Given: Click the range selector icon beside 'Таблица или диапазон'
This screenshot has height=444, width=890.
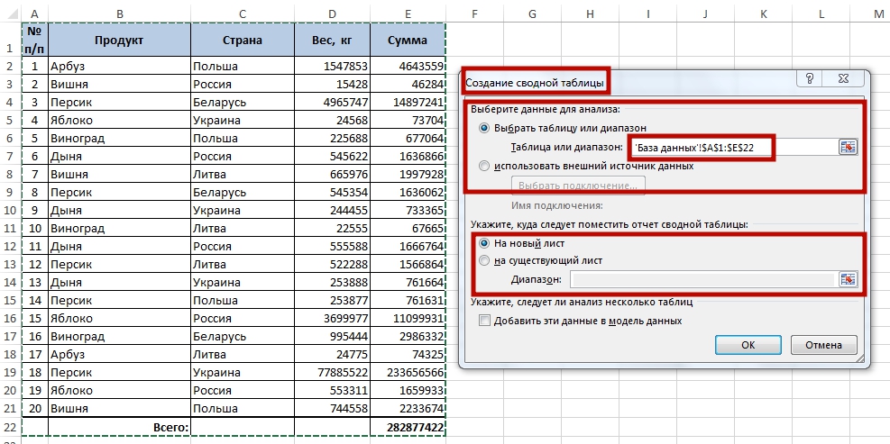Looking at the screenshot, I should click(x=847, y=147).
